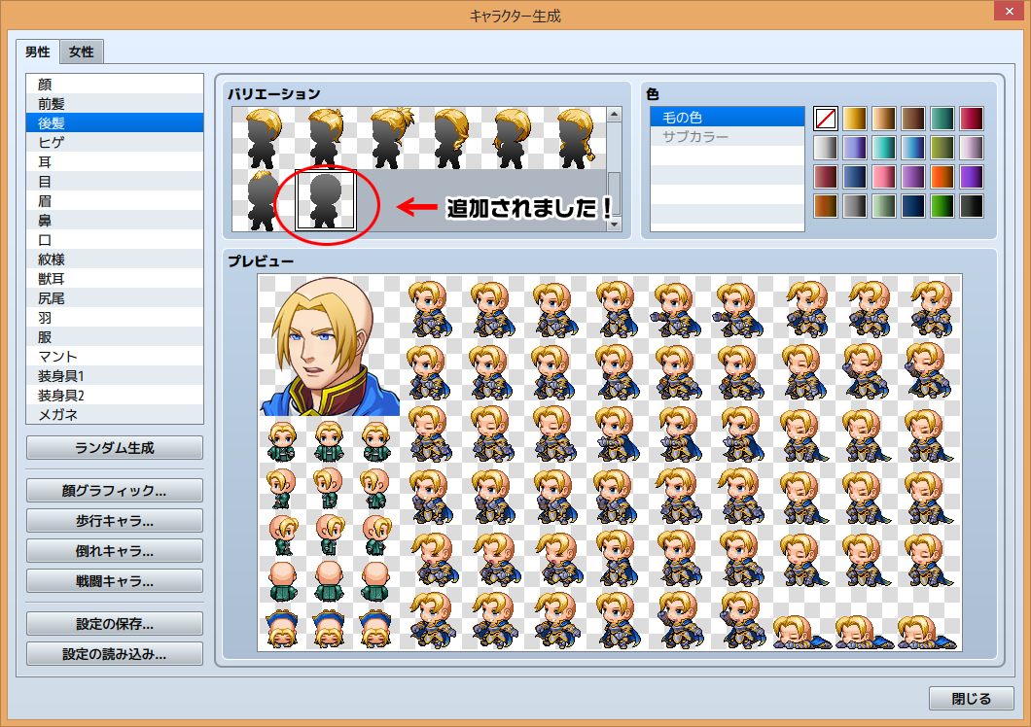Open the 眉 part category
Screen dimensions: 1031x727
pyautogui.click(x=115, y=200)
